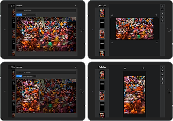Select fourth black thumbnail on landscape preview screen
Image resolution: width=173 pixels, height=121 pixels.
[x=102, y=44]
